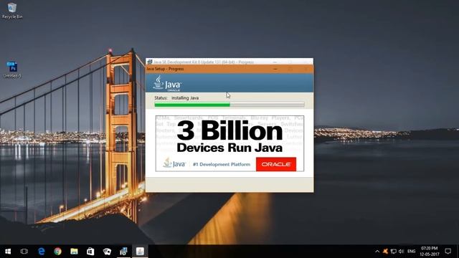This screenshot has width=459, height=258.
Task: Open the Solitaire cards taskbar icon
Action: click(107, 252)
